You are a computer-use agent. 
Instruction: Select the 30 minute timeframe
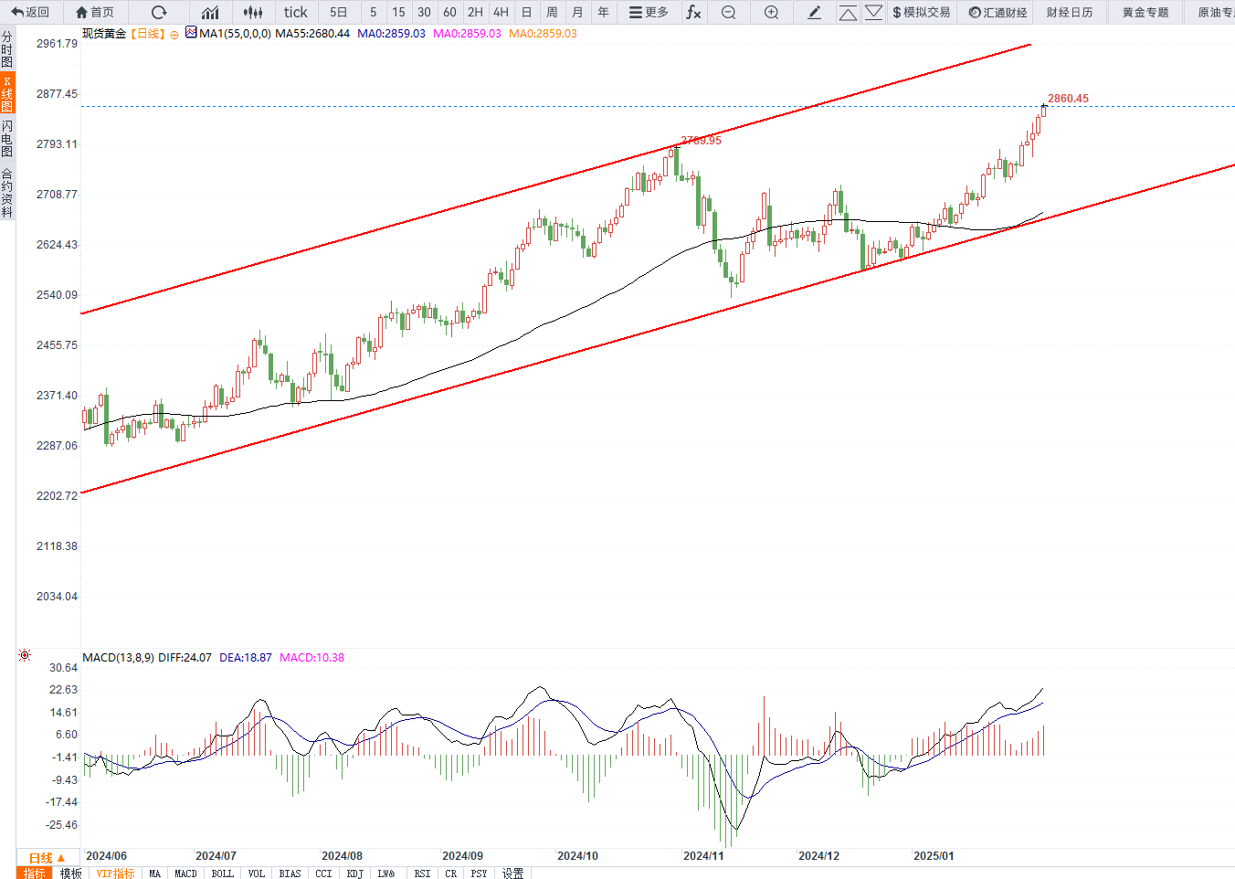424,12
